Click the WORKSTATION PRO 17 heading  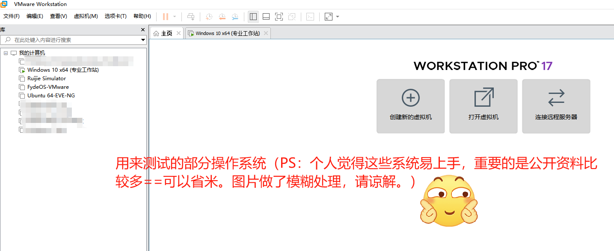click(483, 66)
